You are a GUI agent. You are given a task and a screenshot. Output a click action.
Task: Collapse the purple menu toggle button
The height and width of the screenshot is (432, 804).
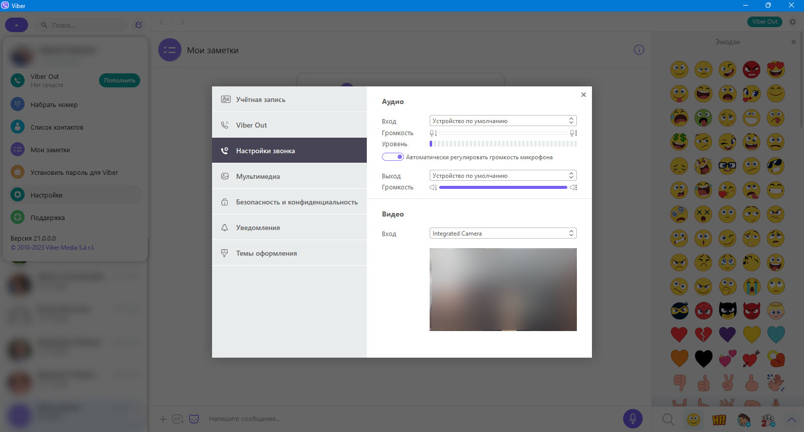coord(17,25)
